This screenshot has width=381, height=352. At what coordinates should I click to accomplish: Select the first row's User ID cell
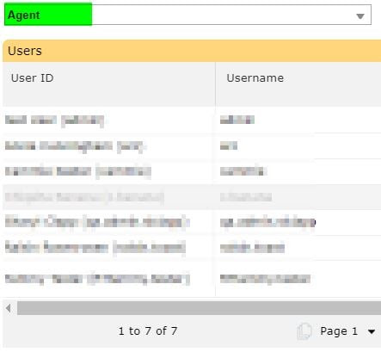coord(109,120)
